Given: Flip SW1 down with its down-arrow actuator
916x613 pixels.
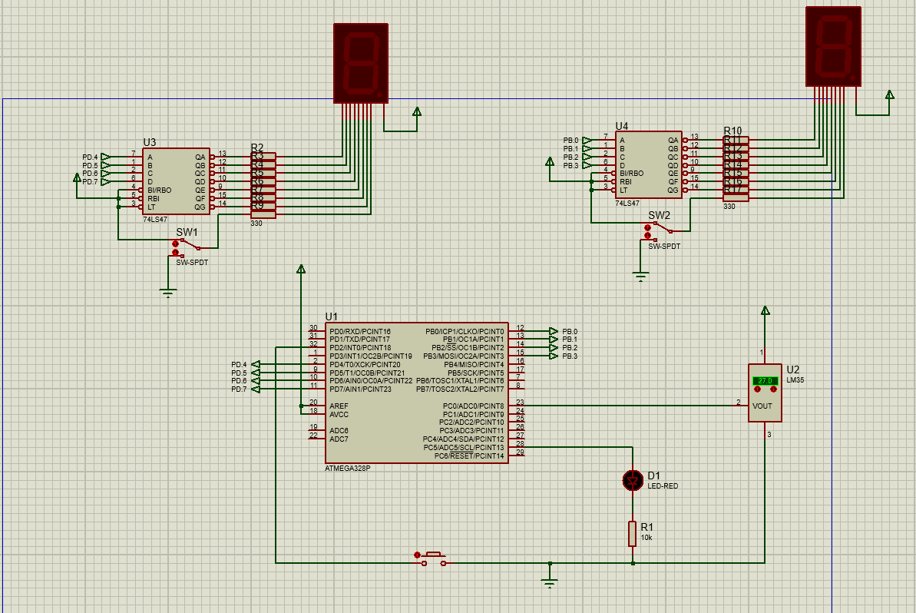Looking at the screenshot, I should coord(175,253).
